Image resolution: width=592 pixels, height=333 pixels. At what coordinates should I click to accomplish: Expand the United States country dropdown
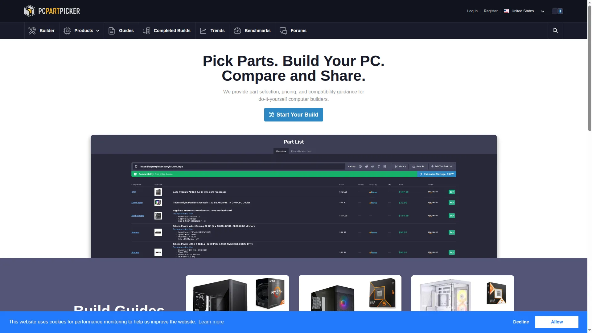[524, 11]
